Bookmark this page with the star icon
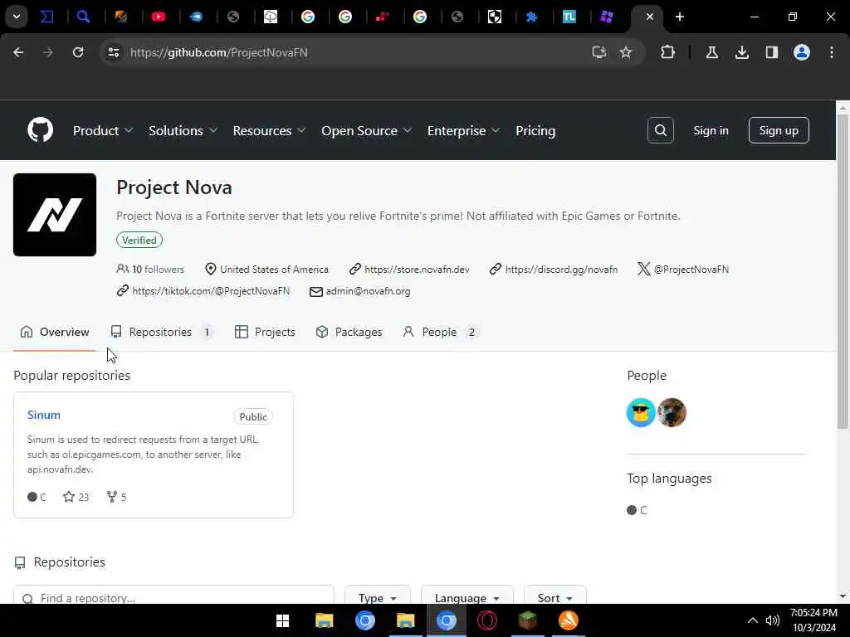 point(626,52)
